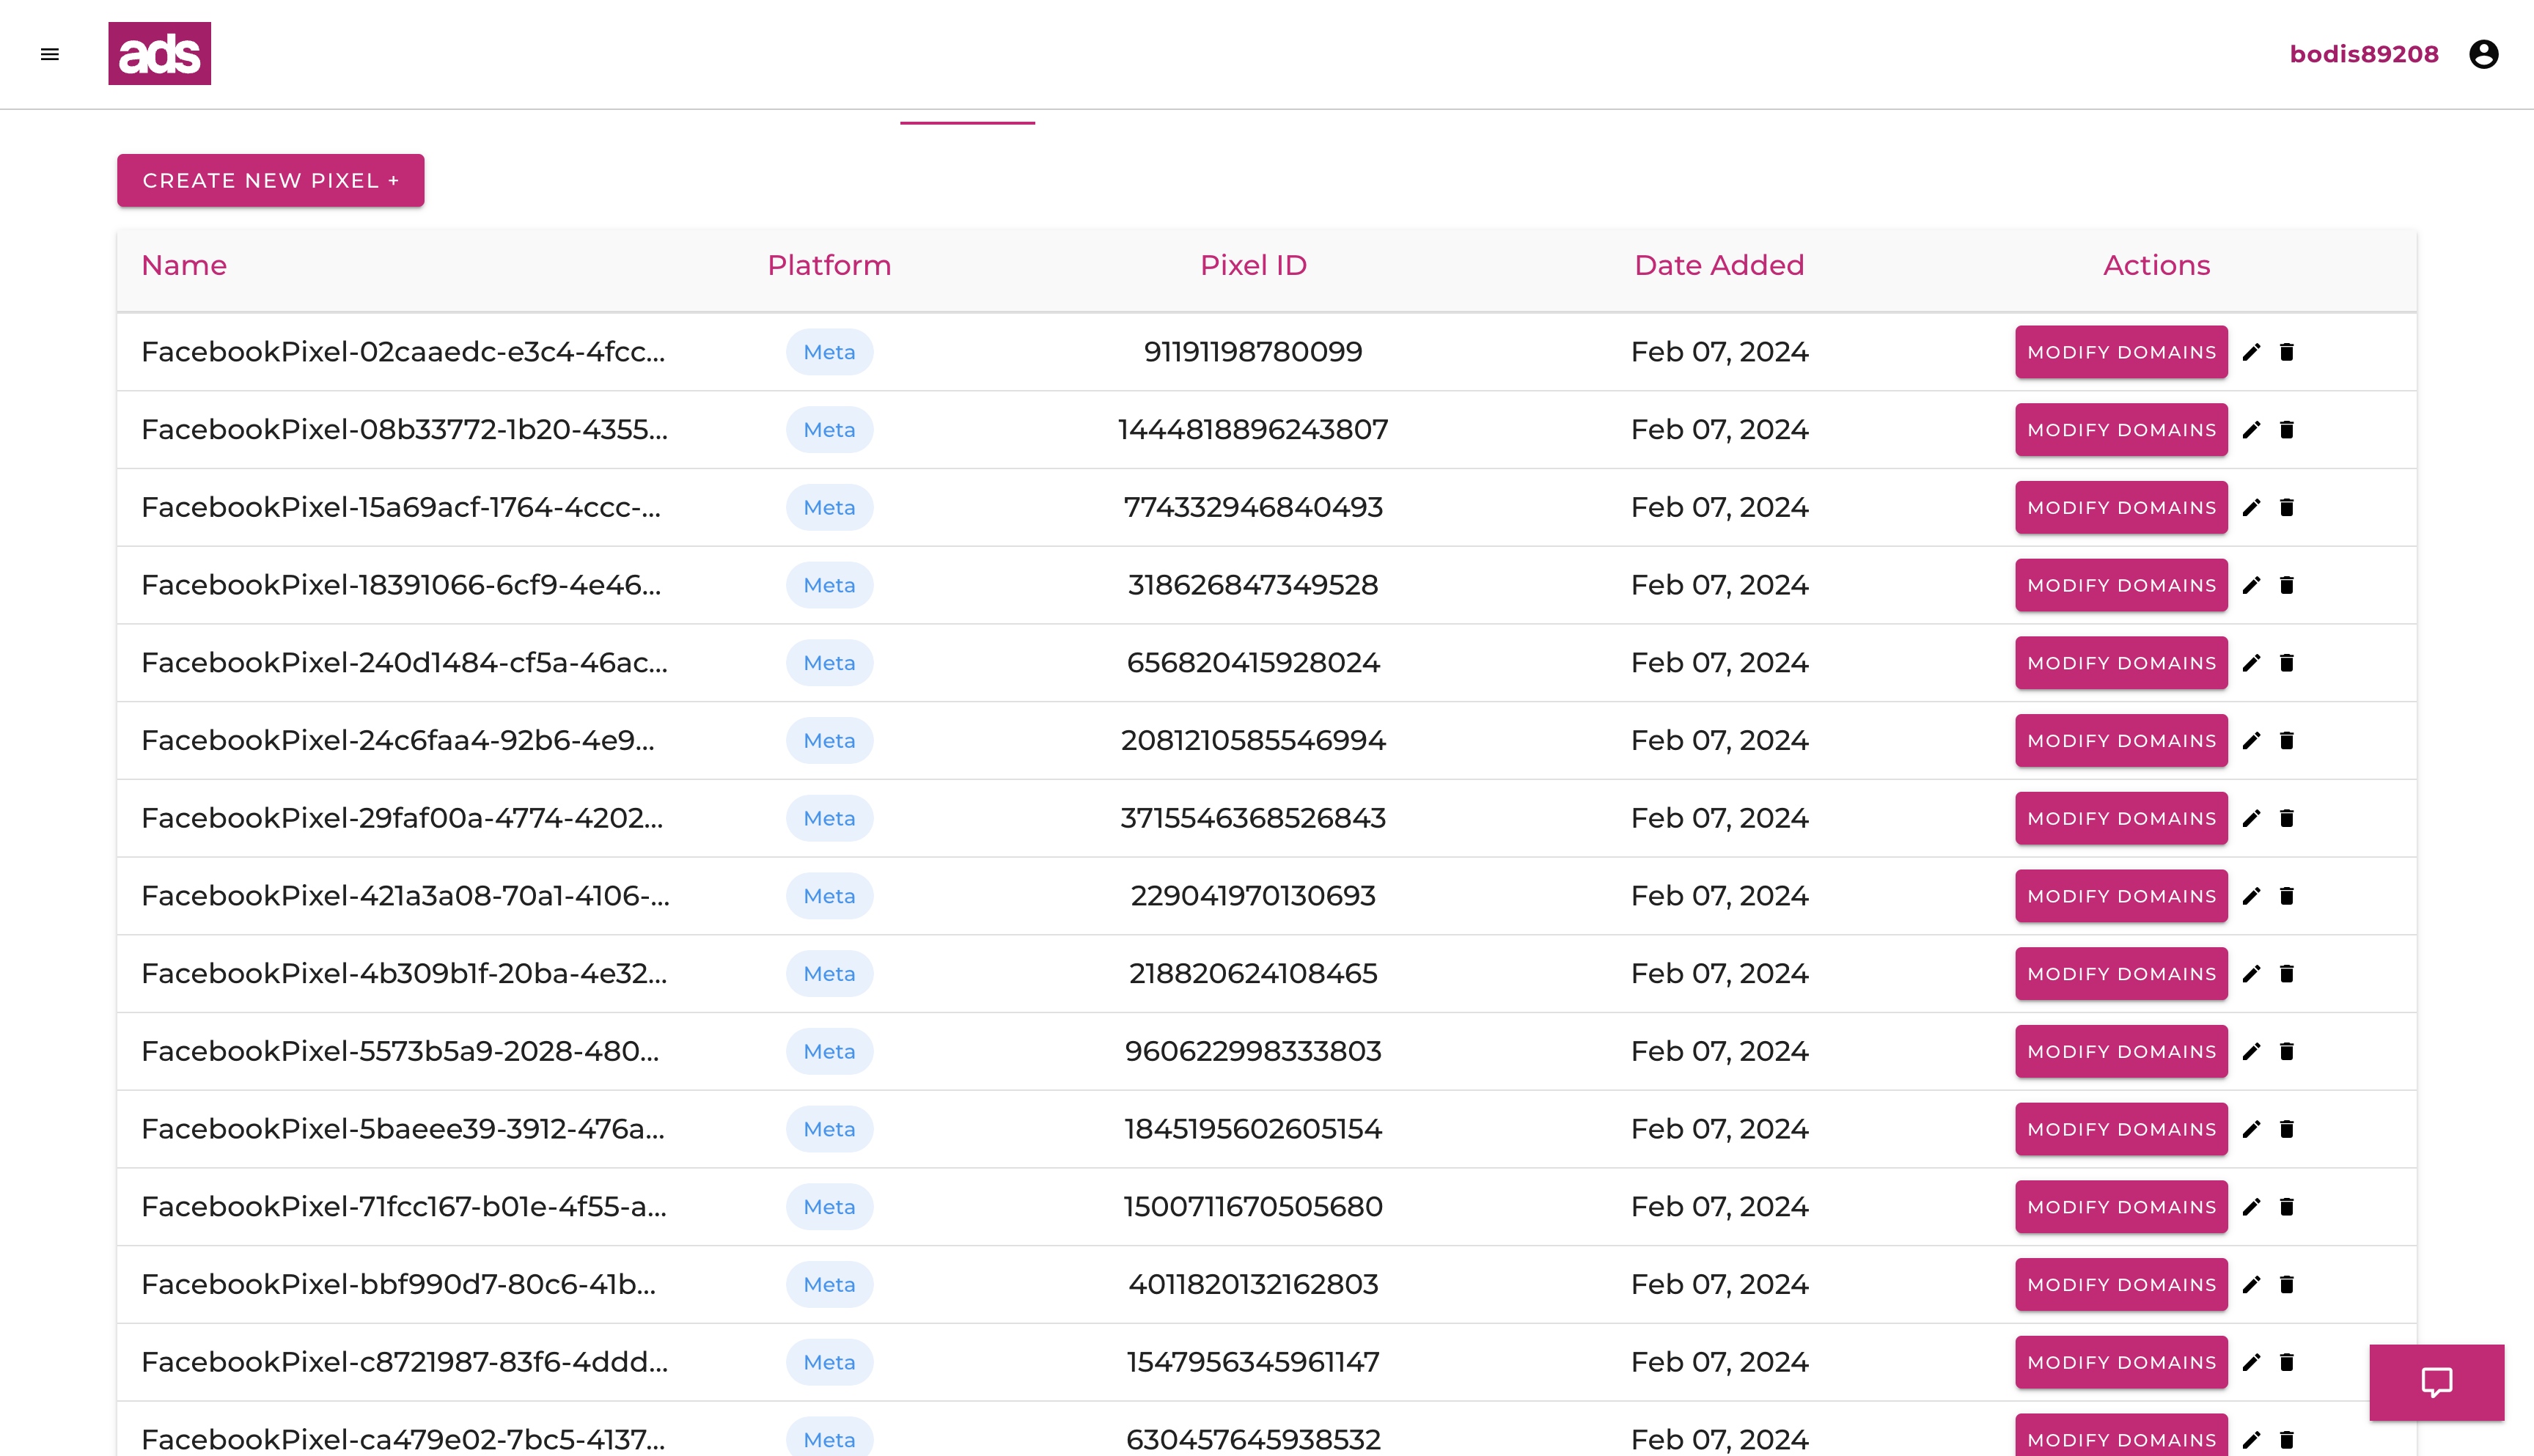2534x1456 pixels.
Task: Click the ads logo
Action: pyautogui.click(x=159, y=54)
